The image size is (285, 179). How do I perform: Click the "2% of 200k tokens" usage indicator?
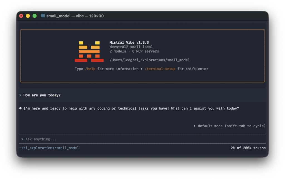pos(248,148)
